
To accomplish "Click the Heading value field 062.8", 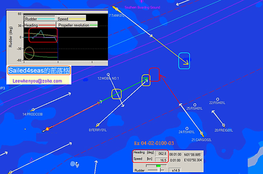I will click(x=161, y=153).
